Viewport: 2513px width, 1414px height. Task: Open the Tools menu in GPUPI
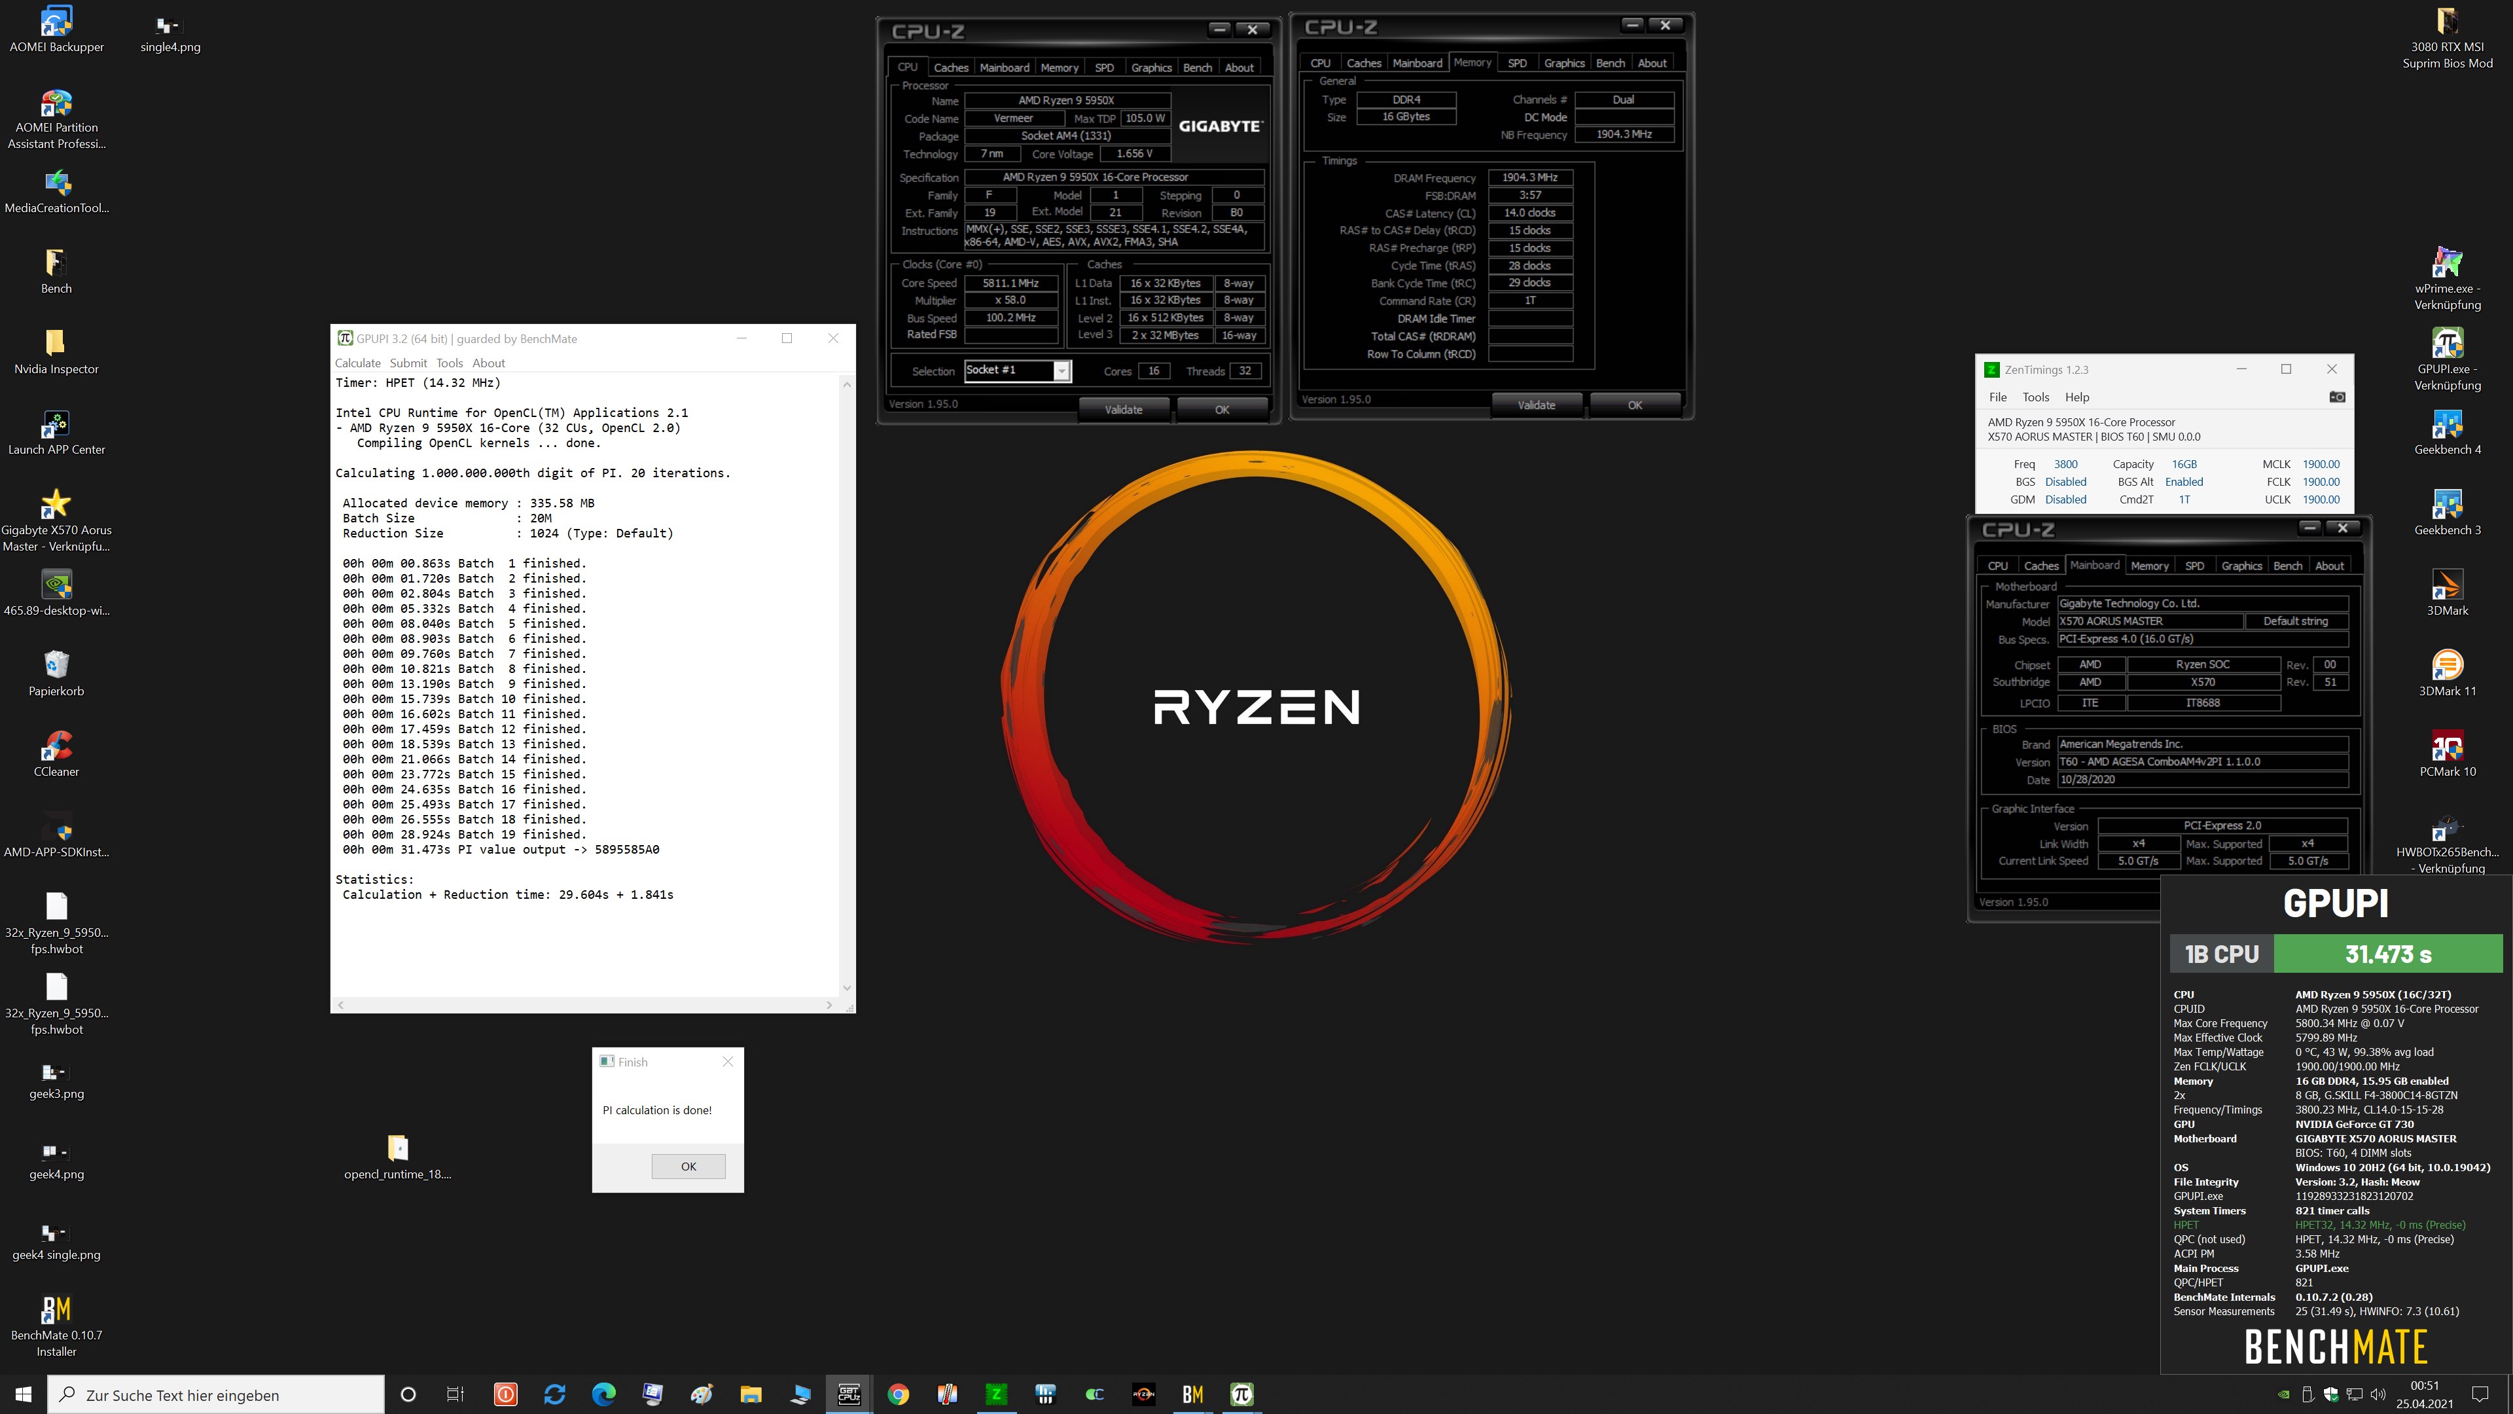pos(449,363)
